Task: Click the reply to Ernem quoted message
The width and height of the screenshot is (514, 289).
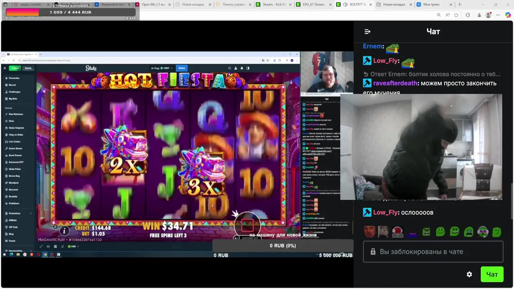Action: [432, 74]
